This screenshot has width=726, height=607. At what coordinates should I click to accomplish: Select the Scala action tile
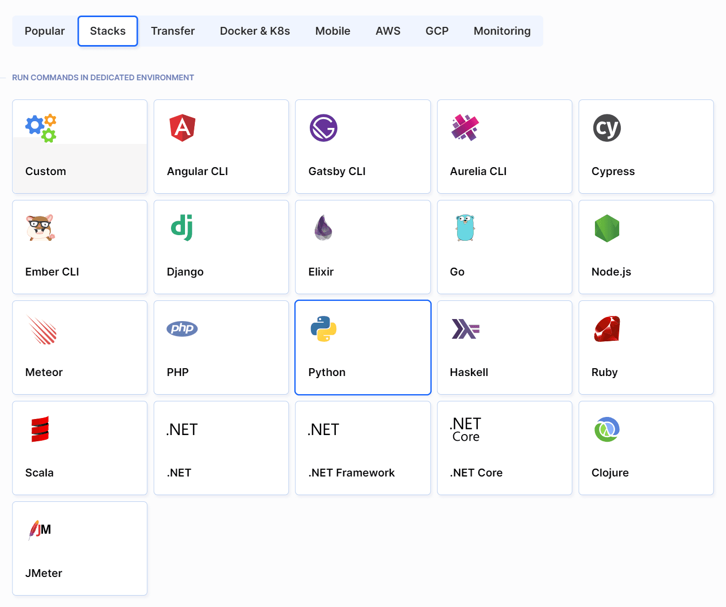pyautogui.click(x=80, y=448)
